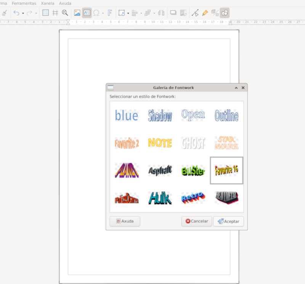Toggle the Display Grid button

pyautogui.click(x=45, y=13)
